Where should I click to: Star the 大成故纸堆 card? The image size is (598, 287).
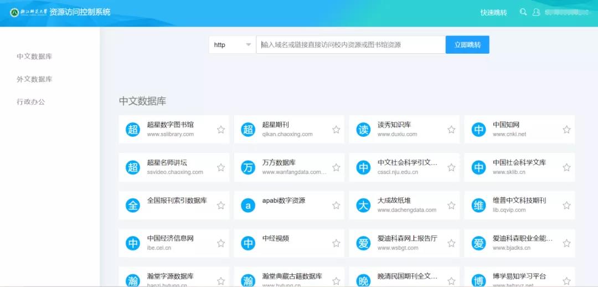click(x=452, y=206)
